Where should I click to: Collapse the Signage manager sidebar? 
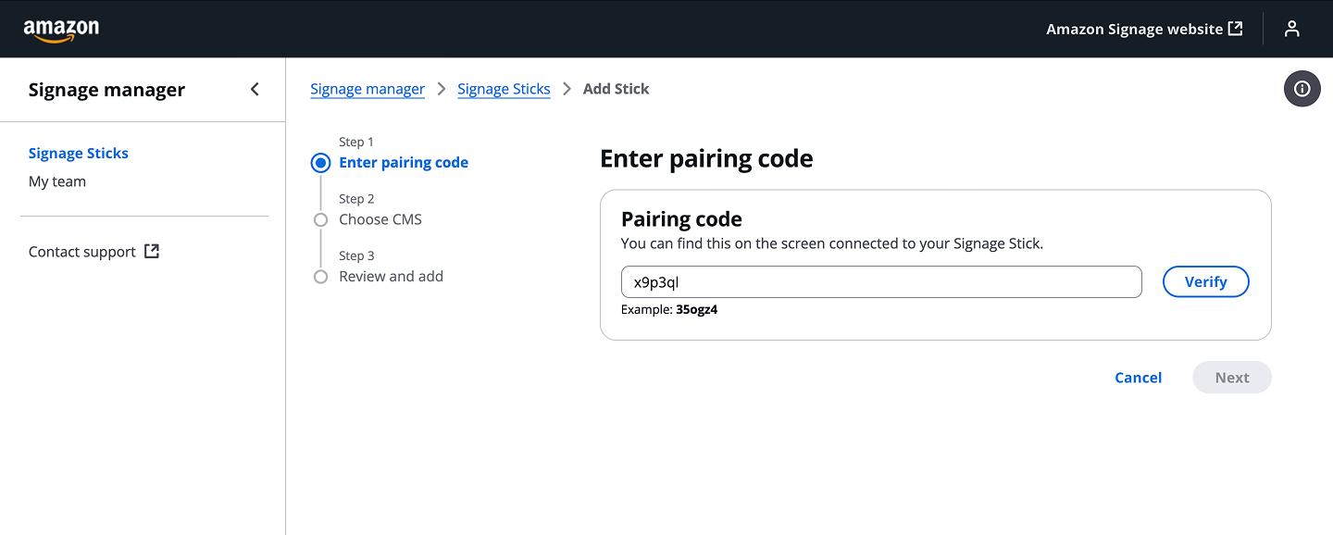click(x=255, y=89)
